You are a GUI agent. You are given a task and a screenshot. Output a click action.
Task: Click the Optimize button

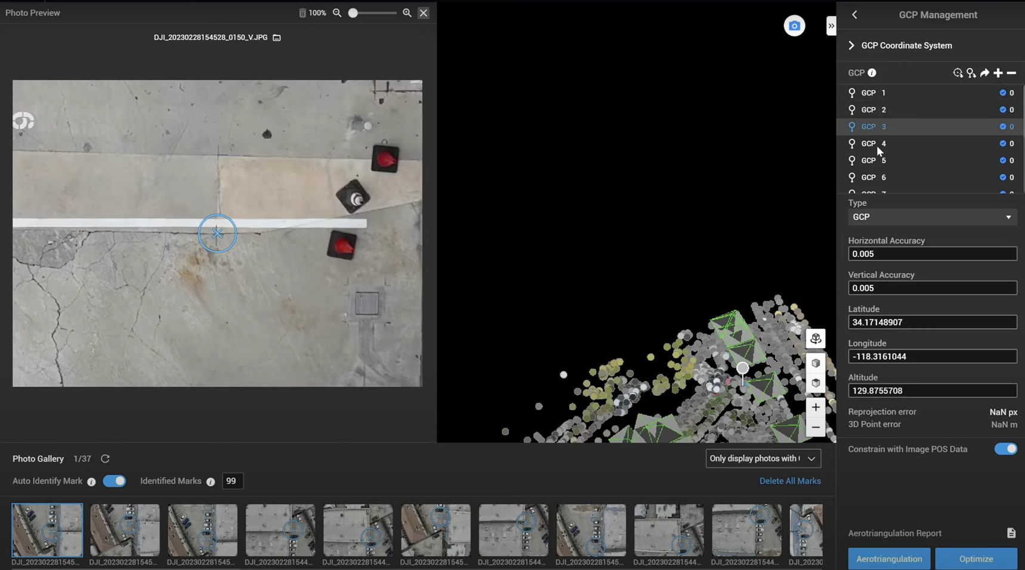[976, 559]
